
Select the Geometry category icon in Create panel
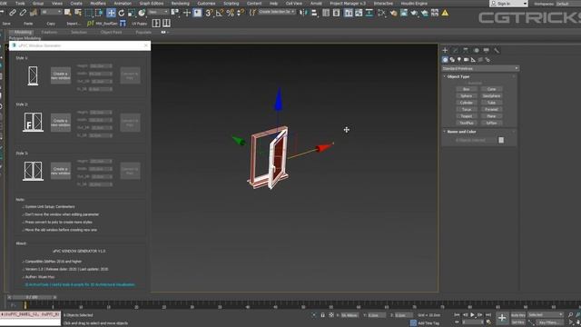(445, 60)
